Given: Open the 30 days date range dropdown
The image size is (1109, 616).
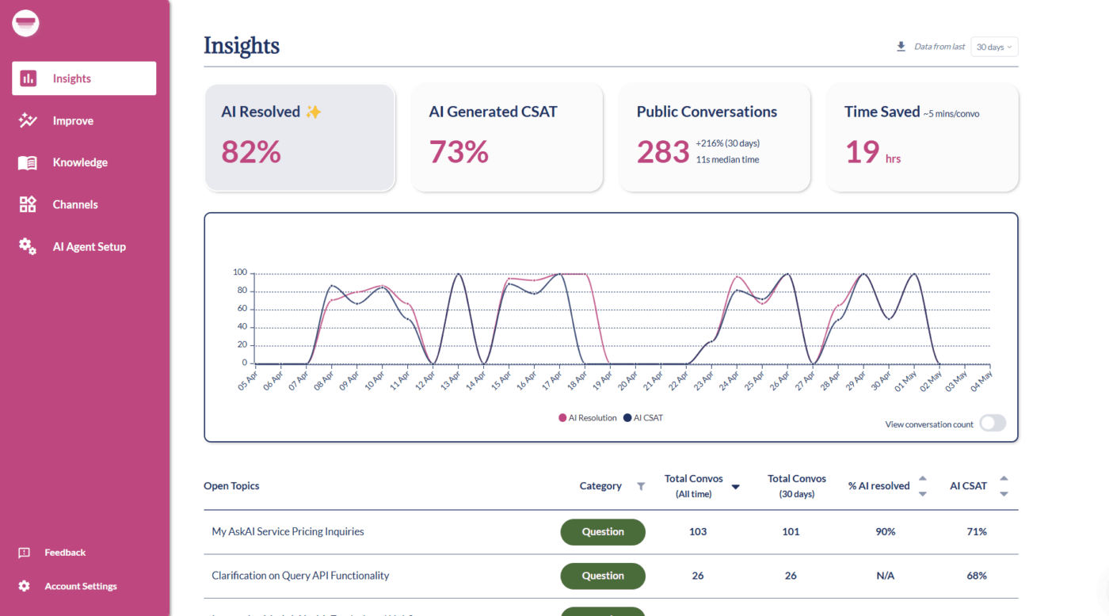Looking at the screenshot, I should click(x=994, y=47).
